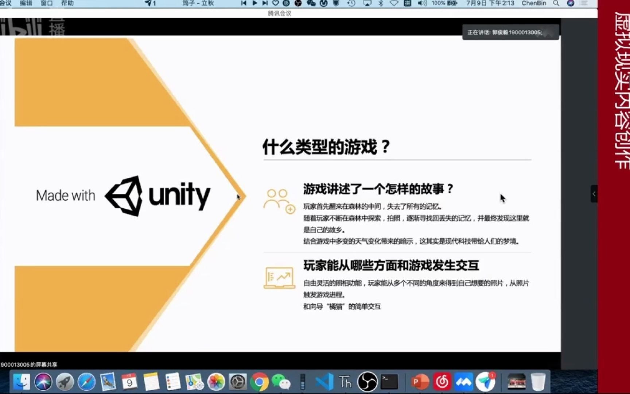
Task: Open the 会议 menu
Action: pos(5,3)
